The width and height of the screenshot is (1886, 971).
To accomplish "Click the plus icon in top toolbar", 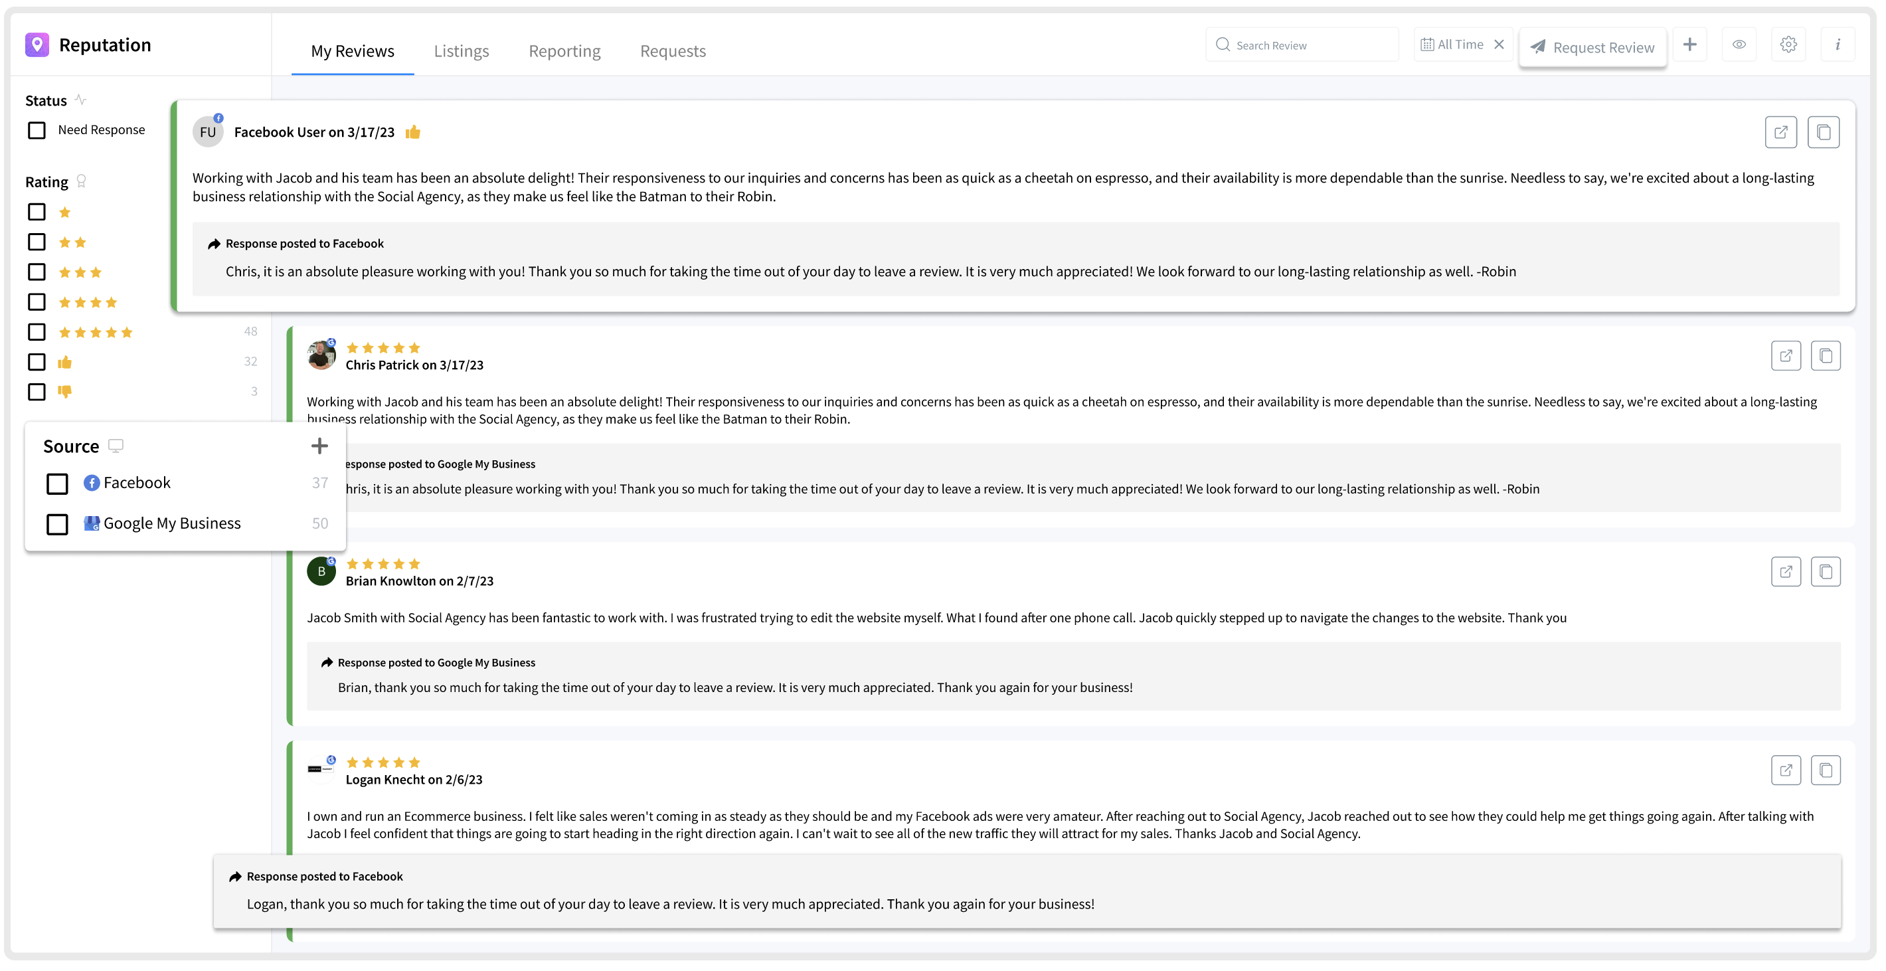I will [1690, 44].
